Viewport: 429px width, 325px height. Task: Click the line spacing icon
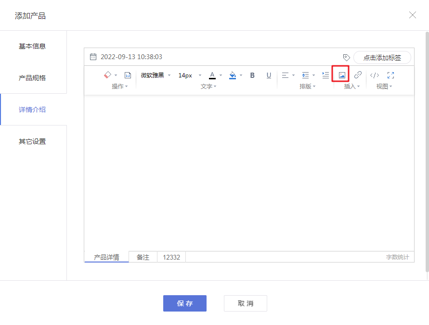(x=305, y=75)
